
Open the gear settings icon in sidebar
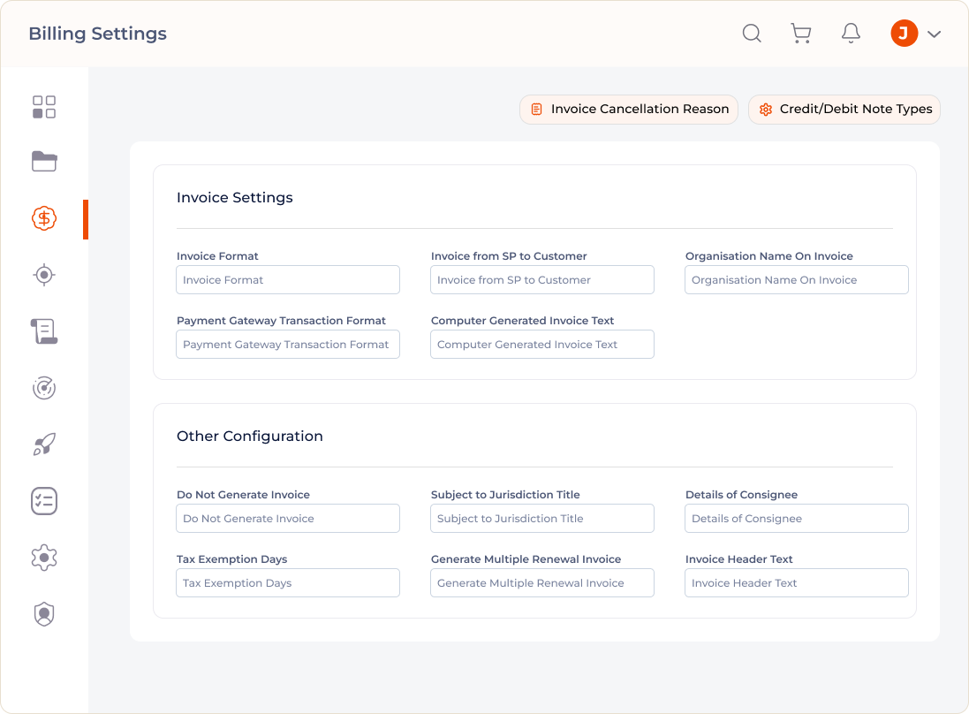(x=44, y=558)
